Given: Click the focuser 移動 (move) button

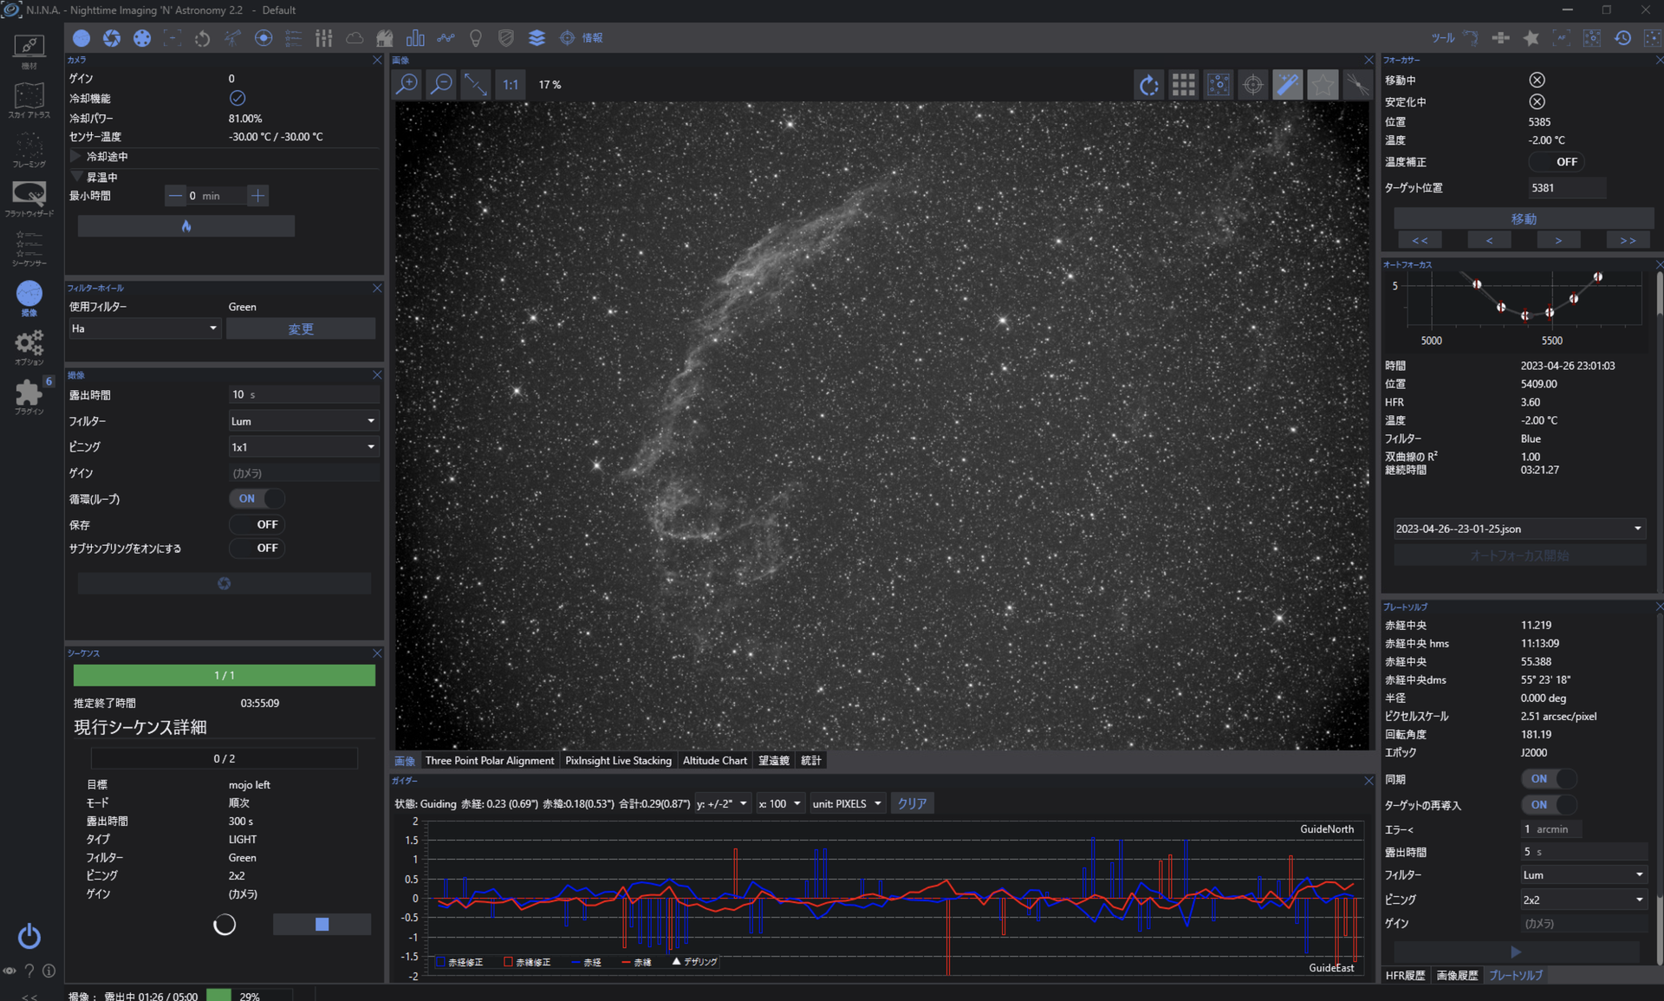Looking at the screenshot, I should (1523, 218).
